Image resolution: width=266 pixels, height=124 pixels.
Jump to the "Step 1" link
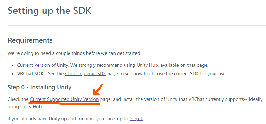(136, 119)
